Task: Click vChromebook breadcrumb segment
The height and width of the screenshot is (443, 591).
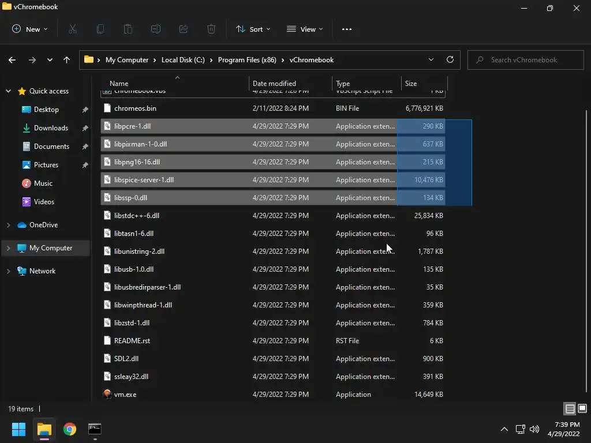Action: tap(312, 60)
